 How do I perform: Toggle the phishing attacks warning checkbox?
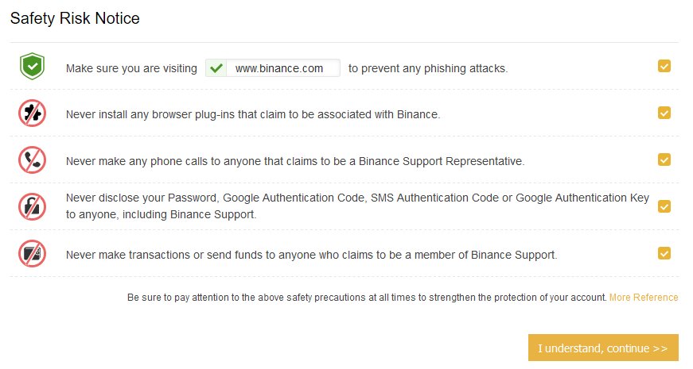[664, 67]
